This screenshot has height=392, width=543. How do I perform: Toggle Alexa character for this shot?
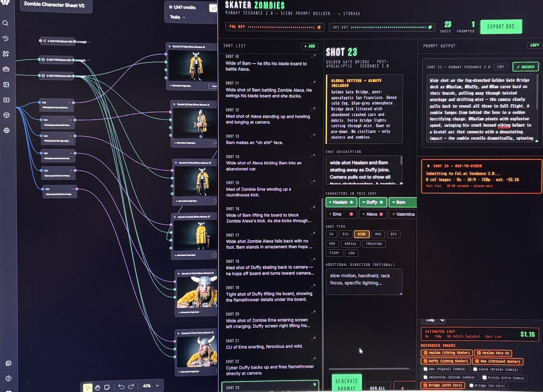[372, 214]
